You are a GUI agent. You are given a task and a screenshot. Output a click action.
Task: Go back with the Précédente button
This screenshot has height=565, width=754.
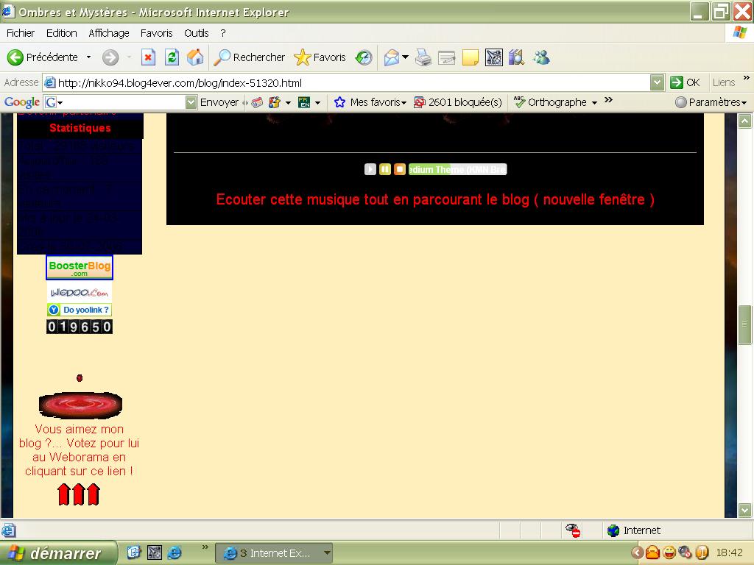point(42,57)
